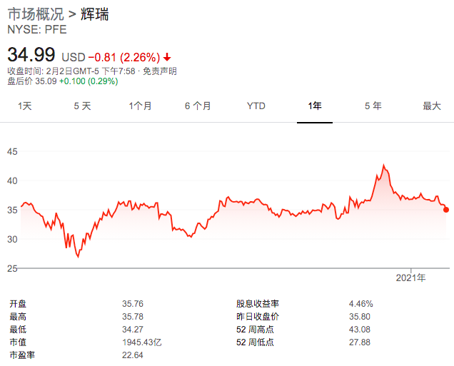
Task: Select the 34.99 current price
Action: [x=31, y=54]
